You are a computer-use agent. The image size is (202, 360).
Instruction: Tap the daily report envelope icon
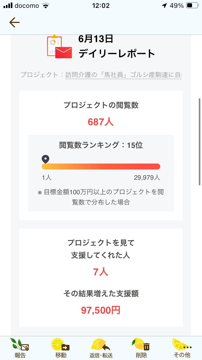[60, 47]
